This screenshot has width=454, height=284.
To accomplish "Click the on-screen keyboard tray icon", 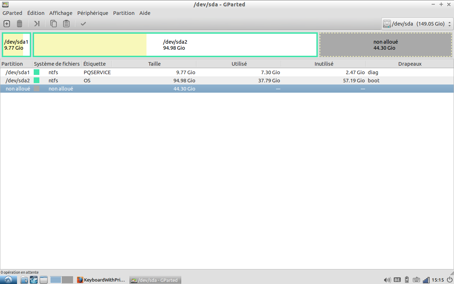I will 416,280.
